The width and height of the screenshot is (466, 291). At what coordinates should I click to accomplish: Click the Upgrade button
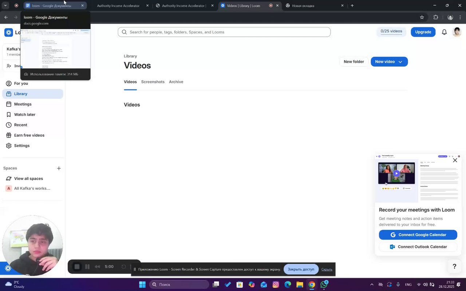423,32
